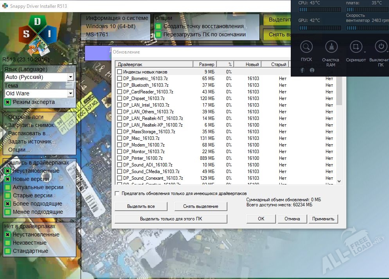The image size is (389, 279).
Task: Toggle Актуальные версии filter
Action: tap(8, 187)
